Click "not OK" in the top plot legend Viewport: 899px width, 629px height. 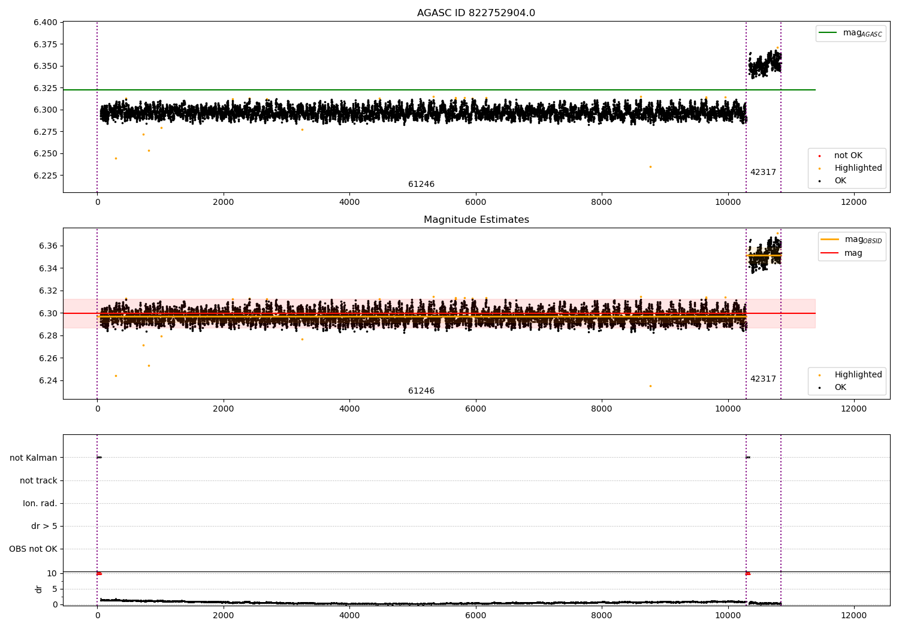(x=848, y=156)
